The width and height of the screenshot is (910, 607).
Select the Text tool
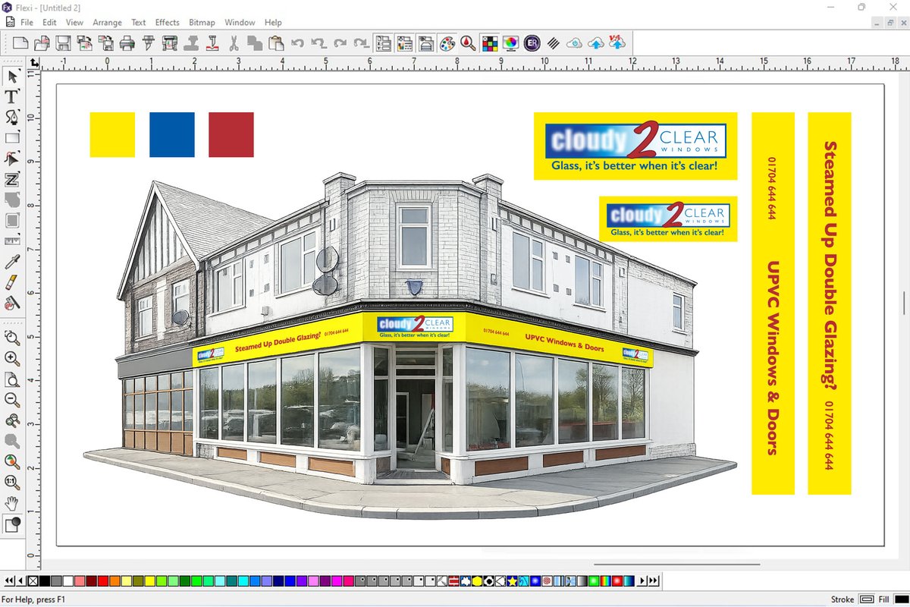pyautogui.click(x=12, y=96)
